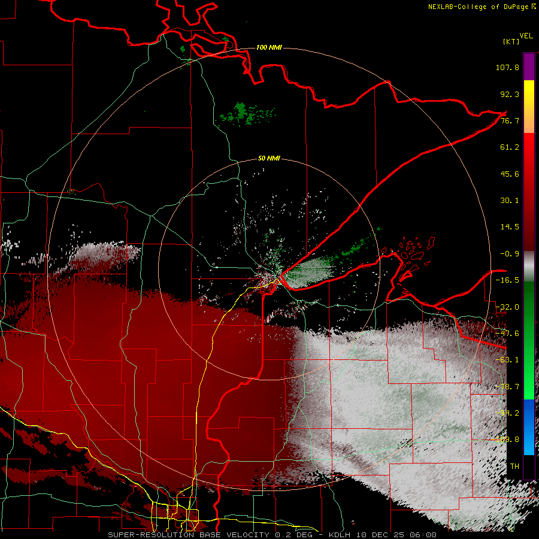Select the -109.8 velocity scale value

click(505, 440)
